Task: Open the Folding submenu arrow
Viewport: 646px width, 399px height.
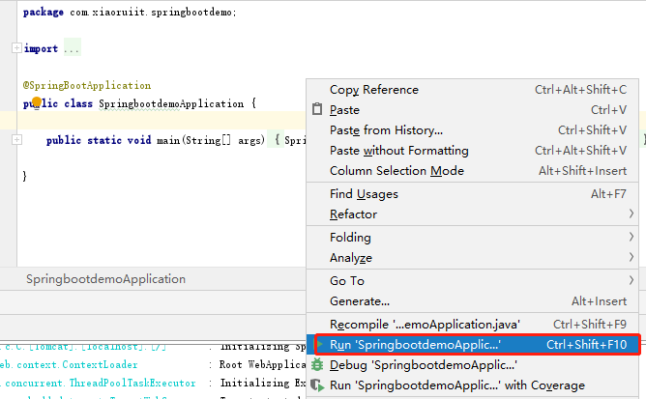Action: (631, 237)
